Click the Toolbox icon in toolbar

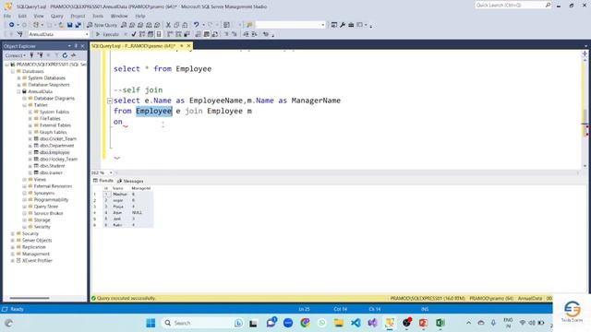[351, 25]
